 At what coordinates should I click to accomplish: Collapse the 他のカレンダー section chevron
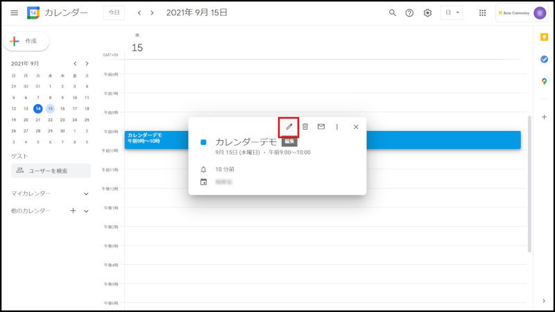coord(86,211)
